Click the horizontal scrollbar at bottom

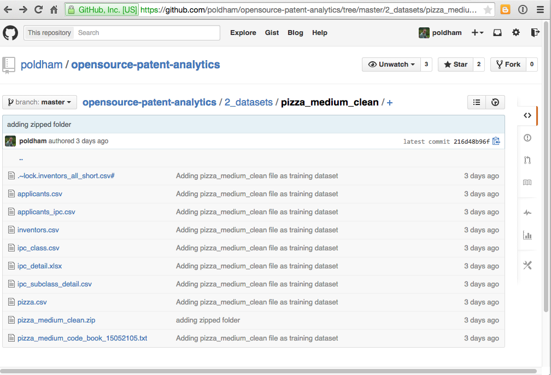click(x=268, y=371)
